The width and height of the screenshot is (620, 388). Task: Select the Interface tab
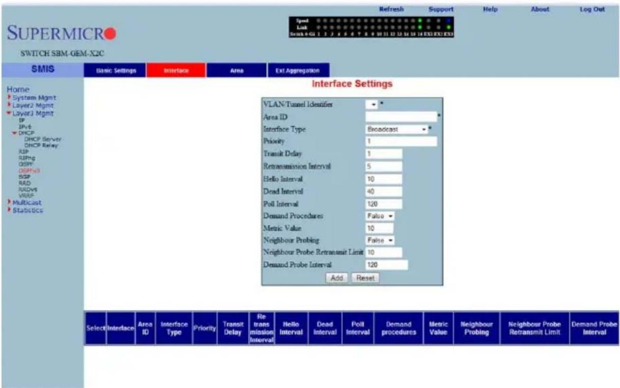click(175, 71)
